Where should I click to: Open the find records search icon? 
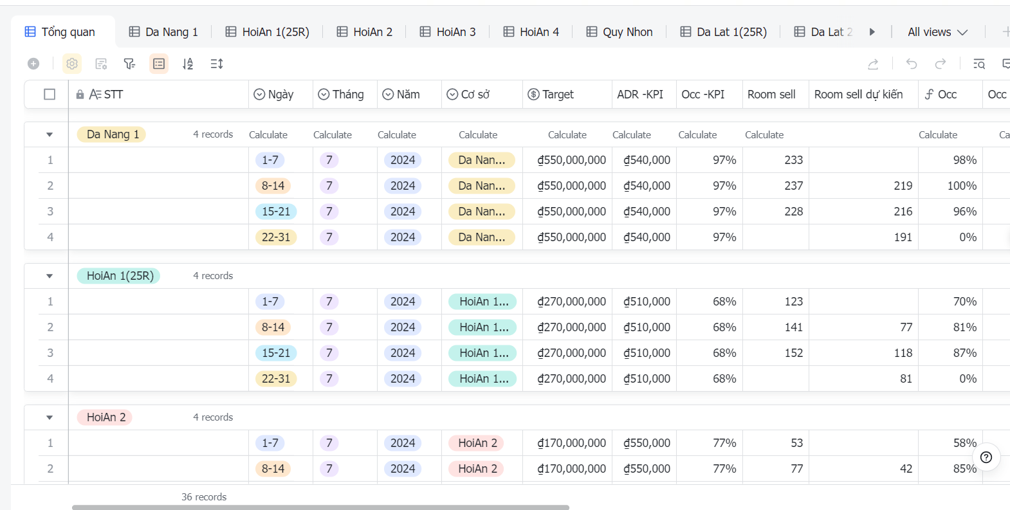(979, 64)
